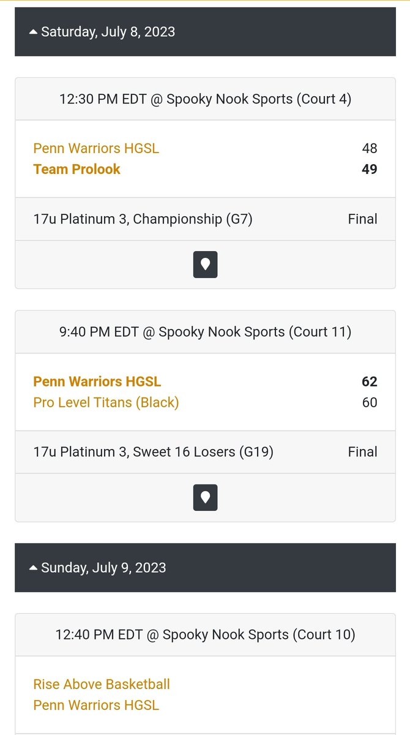
Task: Open Penn Warriors HGSL in 12:30 PM game
Action: coord(96,148)
